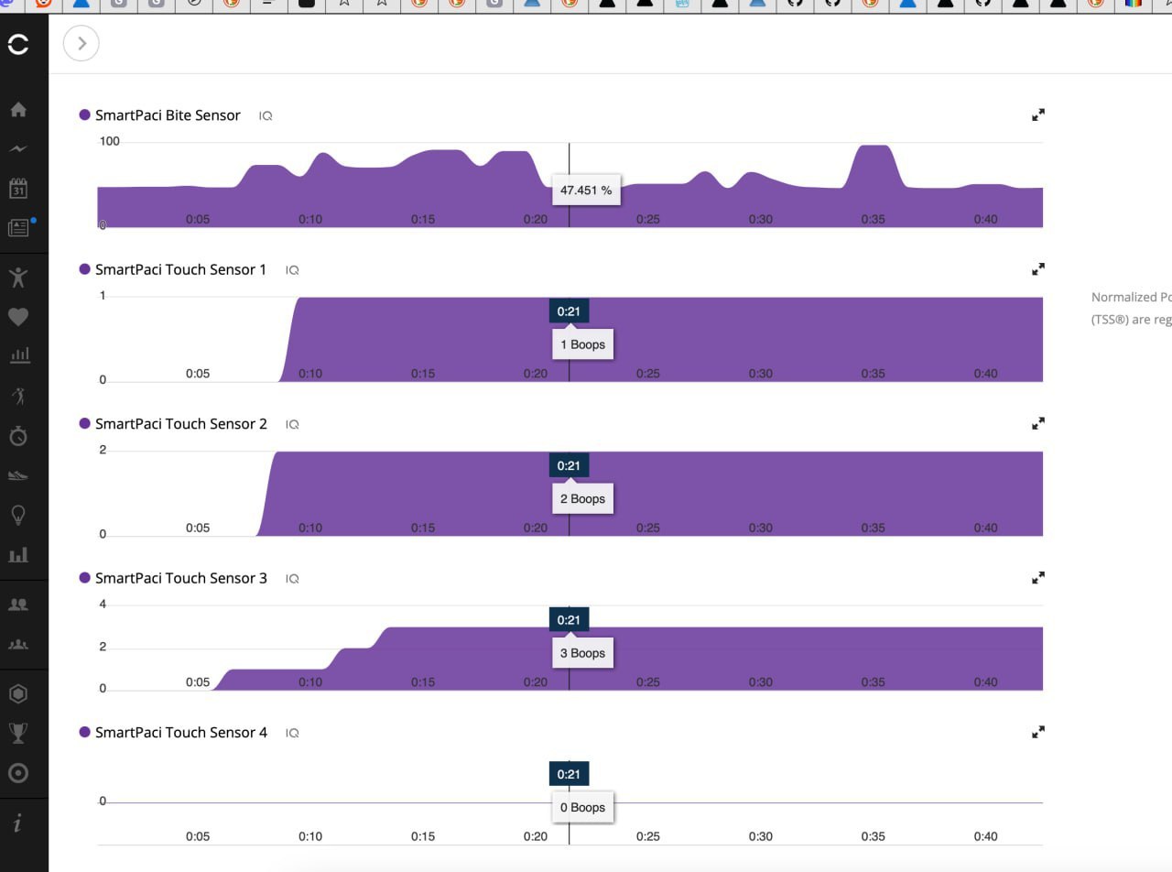Expand the Touch Sensor 3 chart fullscreen
This screenshot has height=872, width=1172.
1038,578
